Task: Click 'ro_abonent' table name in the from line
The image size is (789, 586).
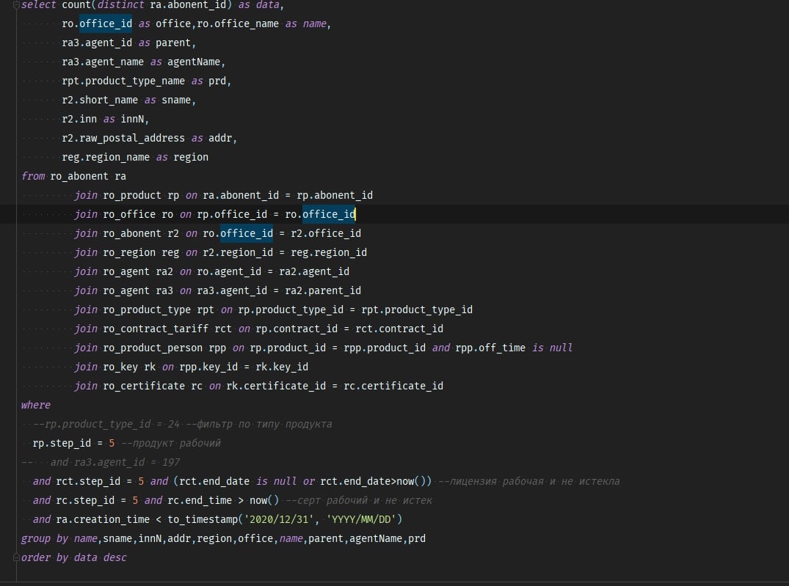Action: point(79,176)
